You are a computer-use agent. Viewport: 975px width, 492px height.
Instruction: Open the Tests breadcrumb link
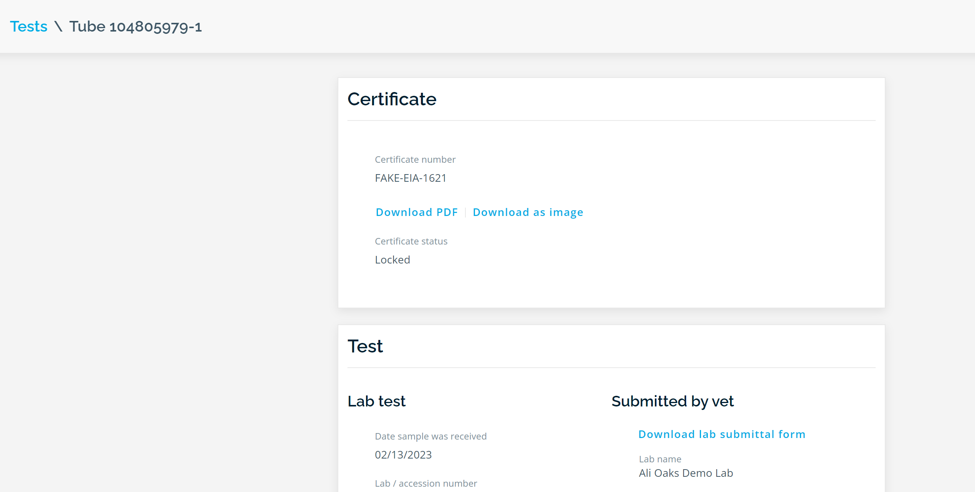pyautogui.click(x=29, y=27)
